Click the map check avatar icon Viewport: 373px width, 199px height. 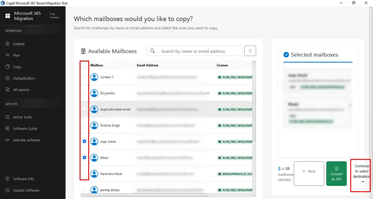(x=94, y=141)
